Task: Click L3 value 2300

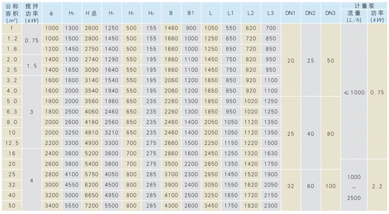Action: pos(271,206)
